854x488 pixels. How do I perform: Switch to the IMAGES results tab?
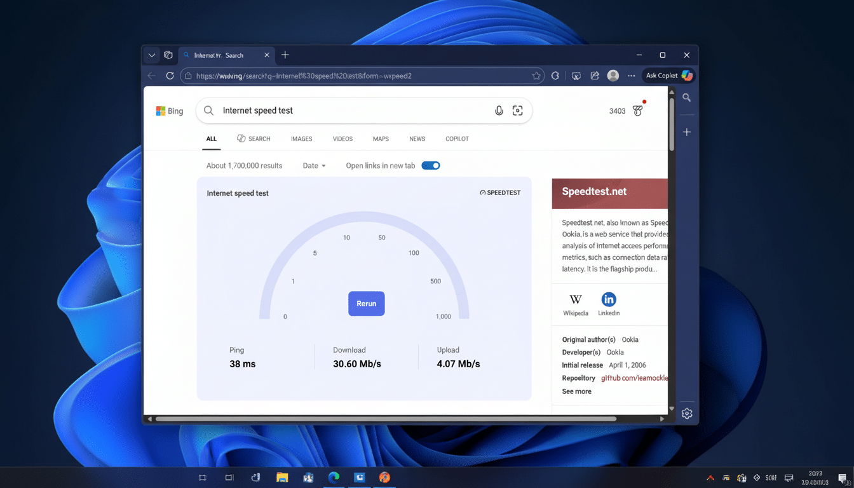tap(301, 139)
